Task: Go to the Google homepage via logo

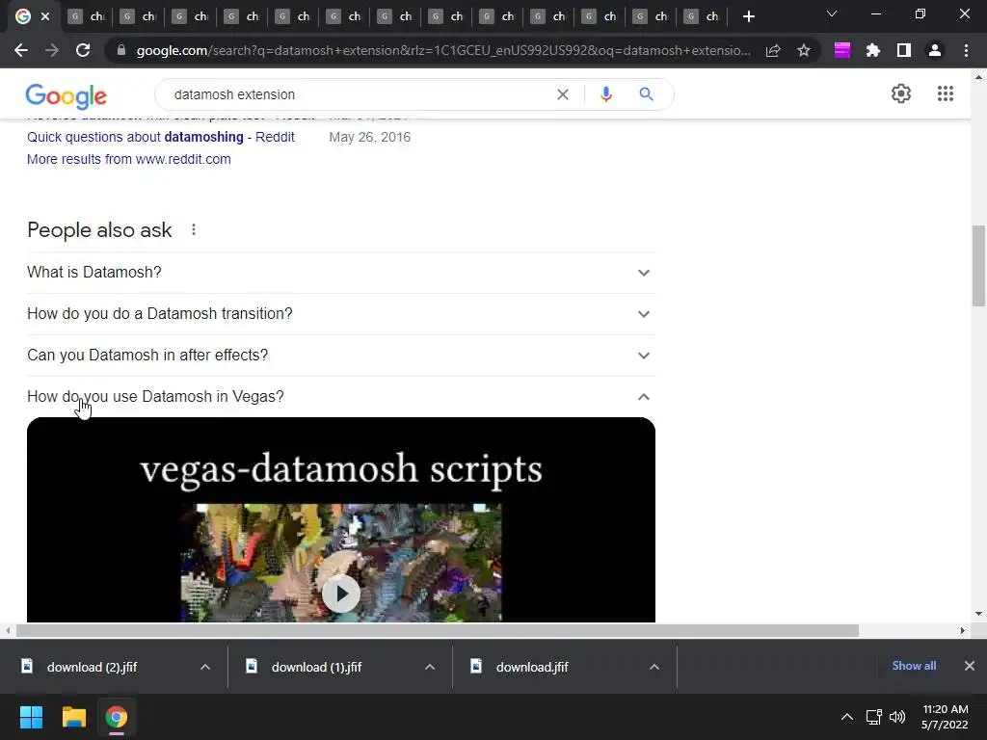Action: pyautogui.click(x=67, y=96)
